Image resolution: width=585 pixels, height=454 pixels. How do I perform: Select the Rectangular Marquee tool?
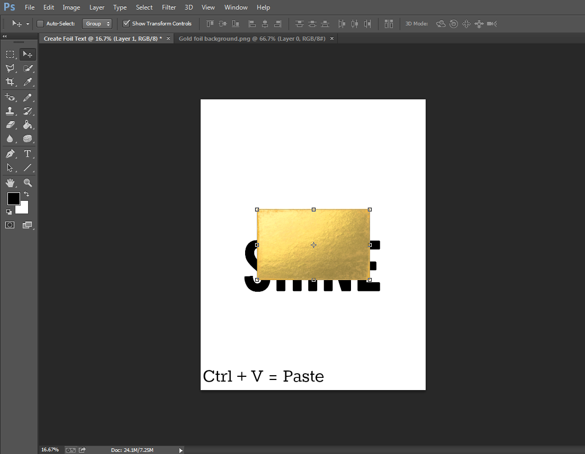click(10, 54)
